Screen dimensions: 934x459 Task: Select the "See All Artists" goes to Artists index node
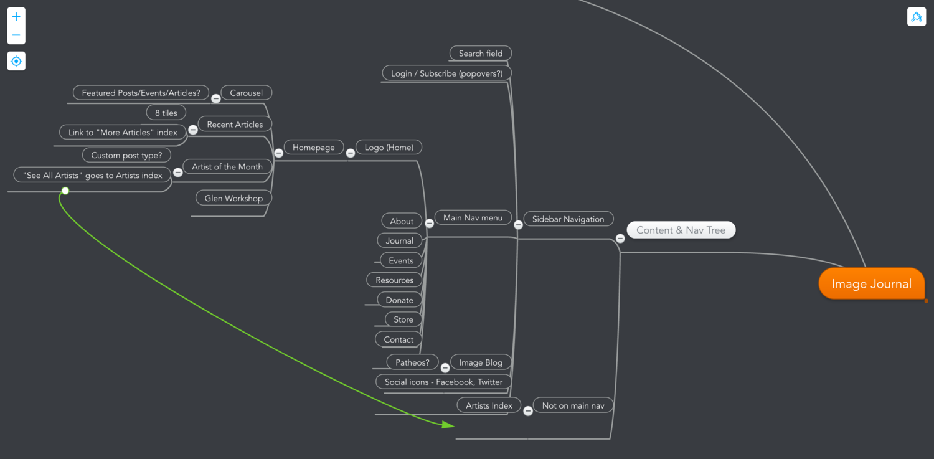pyautogui.click(x=92, y=175)
